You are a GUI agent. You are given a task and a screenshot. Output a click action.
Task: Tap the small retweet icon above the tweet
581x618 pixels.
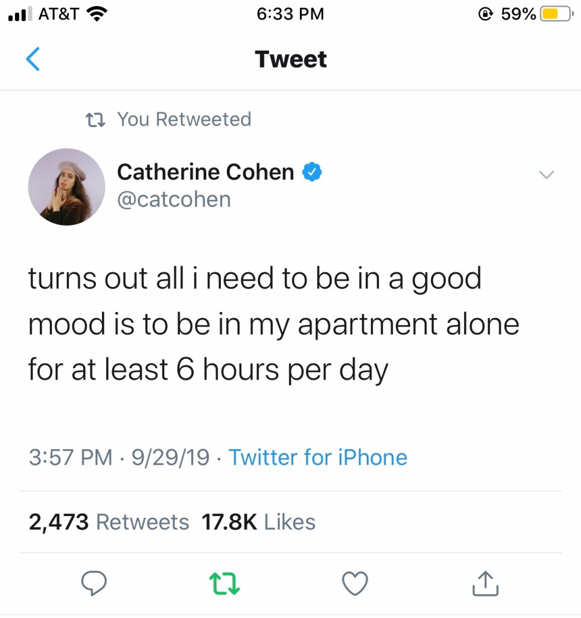96,119
